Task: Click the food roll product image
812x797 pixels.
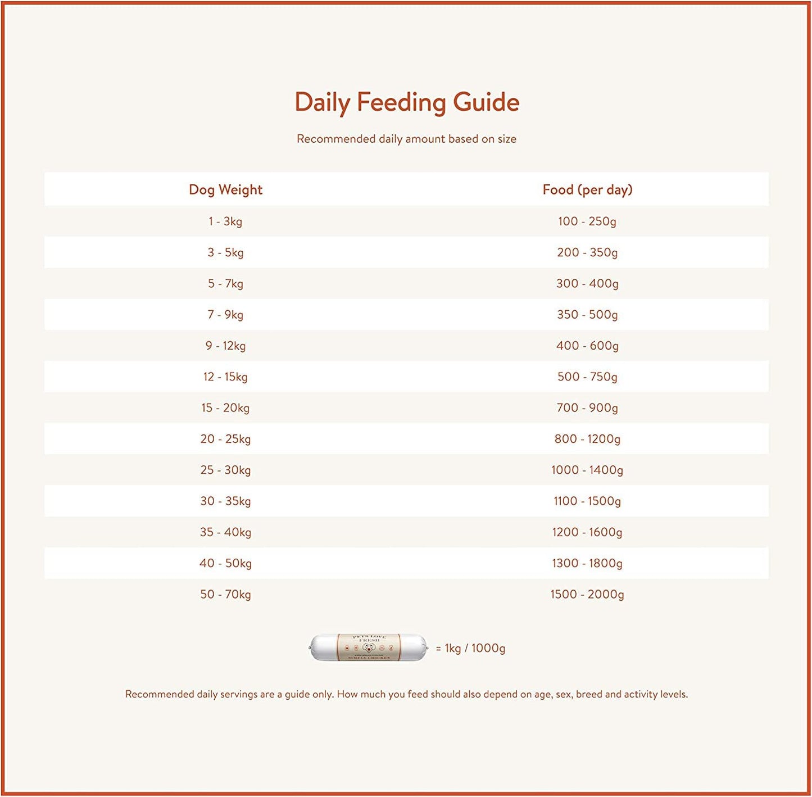Action: pos(368,647)
